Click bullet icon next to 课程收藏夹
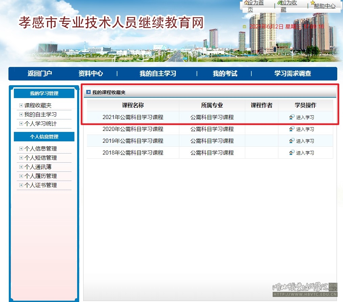The width and height of the screenshot is (343, 302). pyautogui.click(x=21, y=106)
